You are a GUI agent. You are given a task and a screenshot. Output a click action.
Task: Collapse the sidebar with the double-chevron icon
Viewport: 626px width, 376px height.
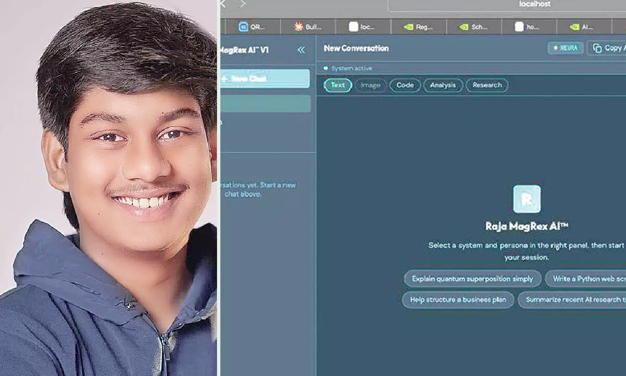pos(301,50)
